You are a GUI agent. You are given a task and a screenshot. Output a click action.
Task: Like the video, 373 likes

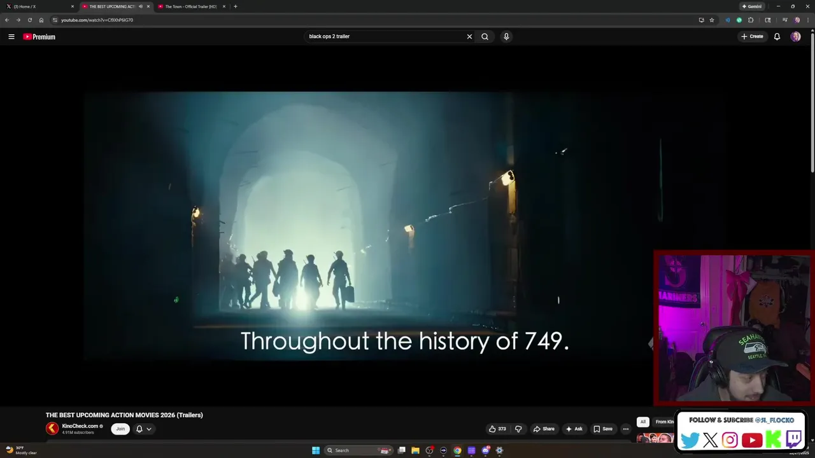point(497,429)
